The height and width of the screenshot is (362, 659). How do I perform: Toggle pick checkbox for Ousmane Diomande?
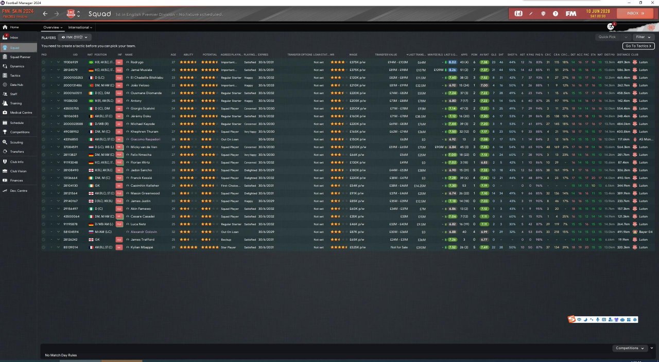pos(44,93)
